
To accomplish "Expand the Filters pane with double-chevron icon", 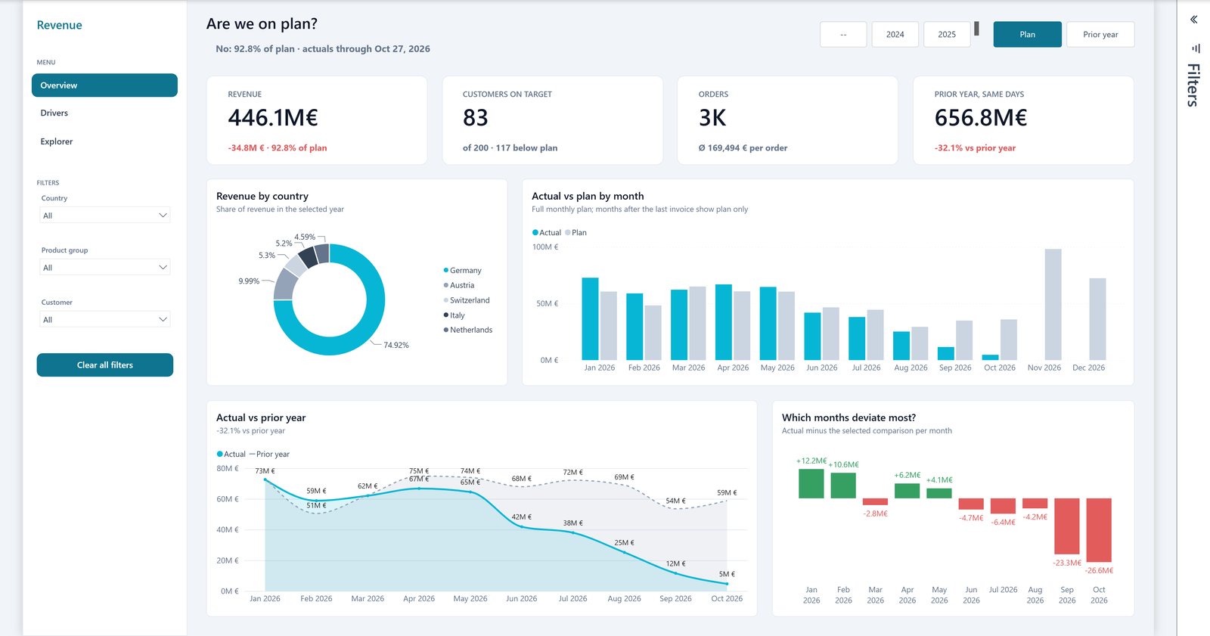I will coord(1193,20).
